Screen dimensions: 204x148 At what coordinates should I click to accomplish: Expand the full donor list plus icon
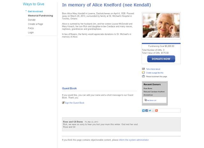[146, 100]
